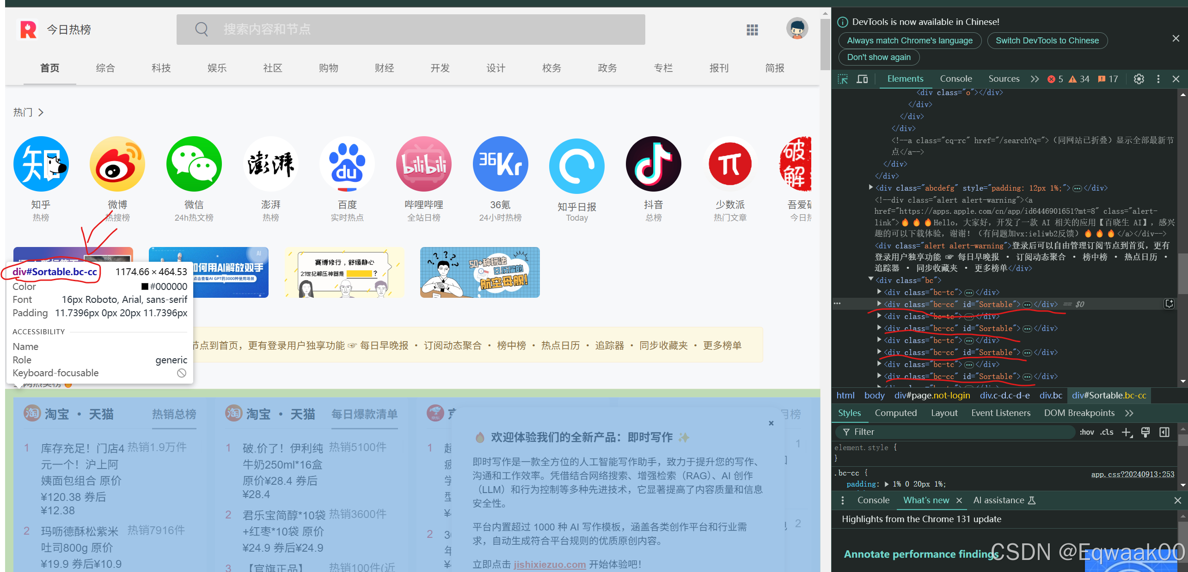Screen dimensions: 1188x572
Task: Open the apps grid icon
Action: (x=752, y=30)
